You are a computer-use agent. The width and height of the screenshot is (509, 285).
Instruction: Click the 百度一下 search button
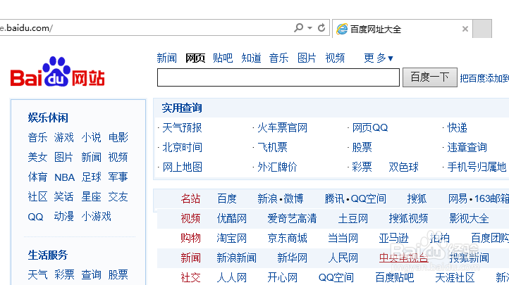tap(430, 77)
